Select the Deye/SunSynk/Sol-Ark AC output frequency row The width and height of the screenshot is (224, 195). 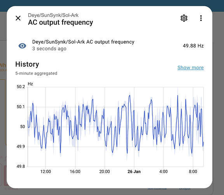(110, 45)
